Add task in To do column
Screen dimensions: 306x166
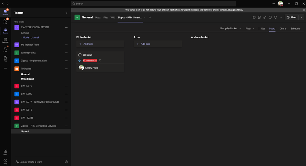point(158,44)
